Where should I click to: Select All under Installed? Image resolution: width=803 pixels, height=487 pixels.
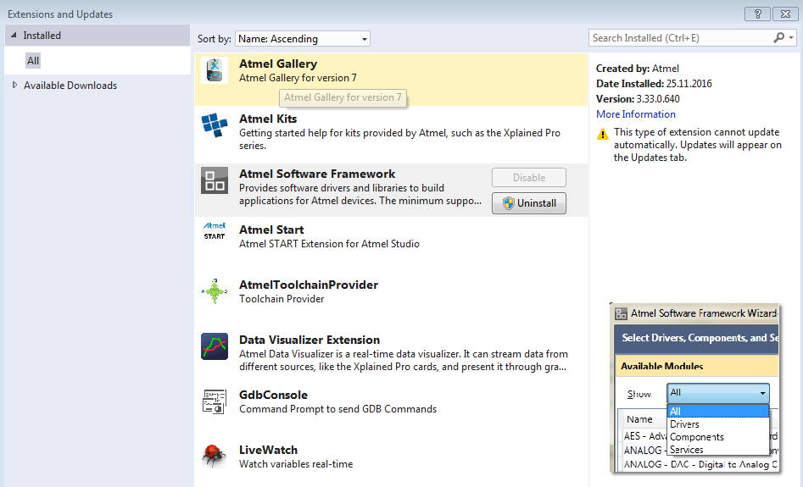pos(33,61)
